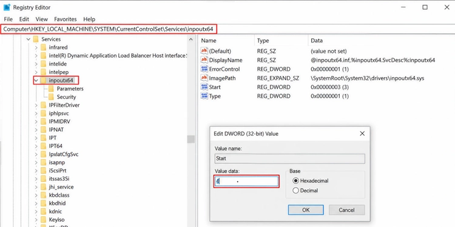Viewport: 455px width, 227px height.
Task: Click the Security subfolder icon
Action: tap(51, 97)
